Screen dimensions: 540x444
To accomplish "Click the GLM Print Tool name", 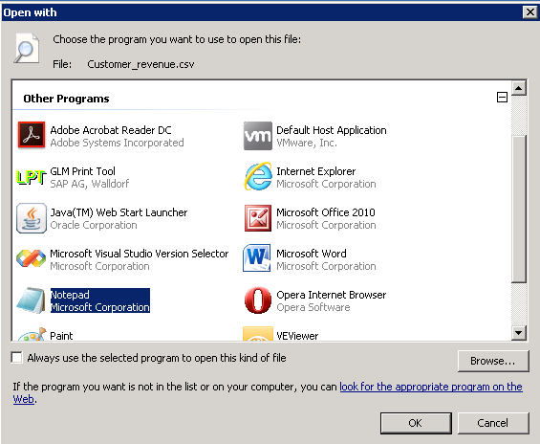I will tap(82, 171).
